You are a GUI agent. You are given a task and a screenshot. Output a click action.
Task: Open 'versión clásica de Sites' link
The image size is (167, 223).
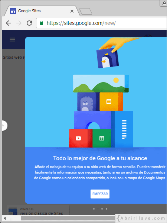(x=41, y=213)
